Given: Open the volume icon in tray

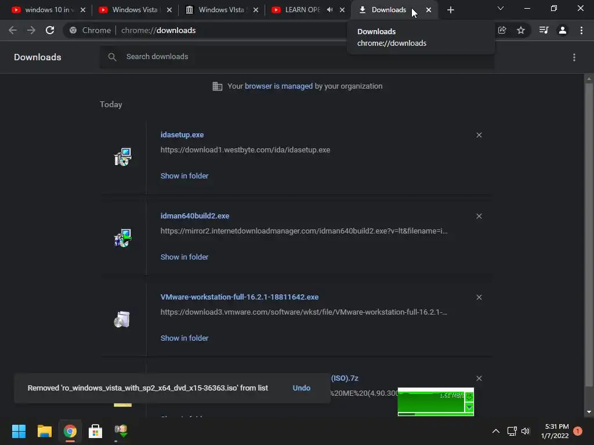Looking at the screenshot, I should click(x=526, y=431).
